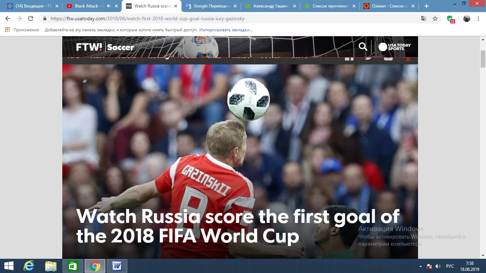
Task: Reload the current page
Action: click(x=31, y=18)
